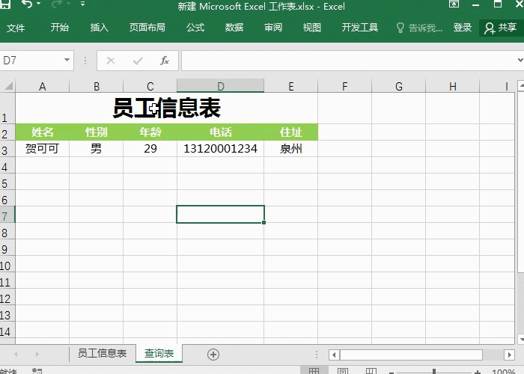524x374 pixels.
Task: Select column E header
Action: [291, 86]
